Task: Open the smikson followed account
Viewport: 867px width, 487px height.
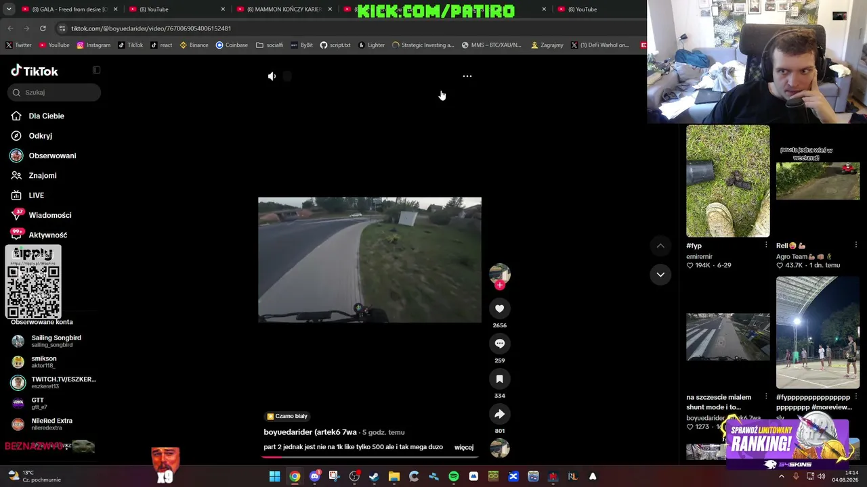Action: pyautogui.click(x=35, y=362)
